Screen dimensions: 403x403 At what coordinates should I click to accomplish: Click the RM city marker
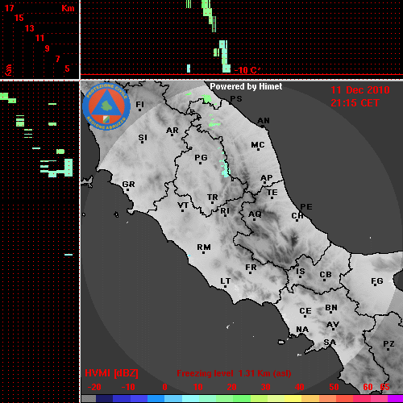203,252
